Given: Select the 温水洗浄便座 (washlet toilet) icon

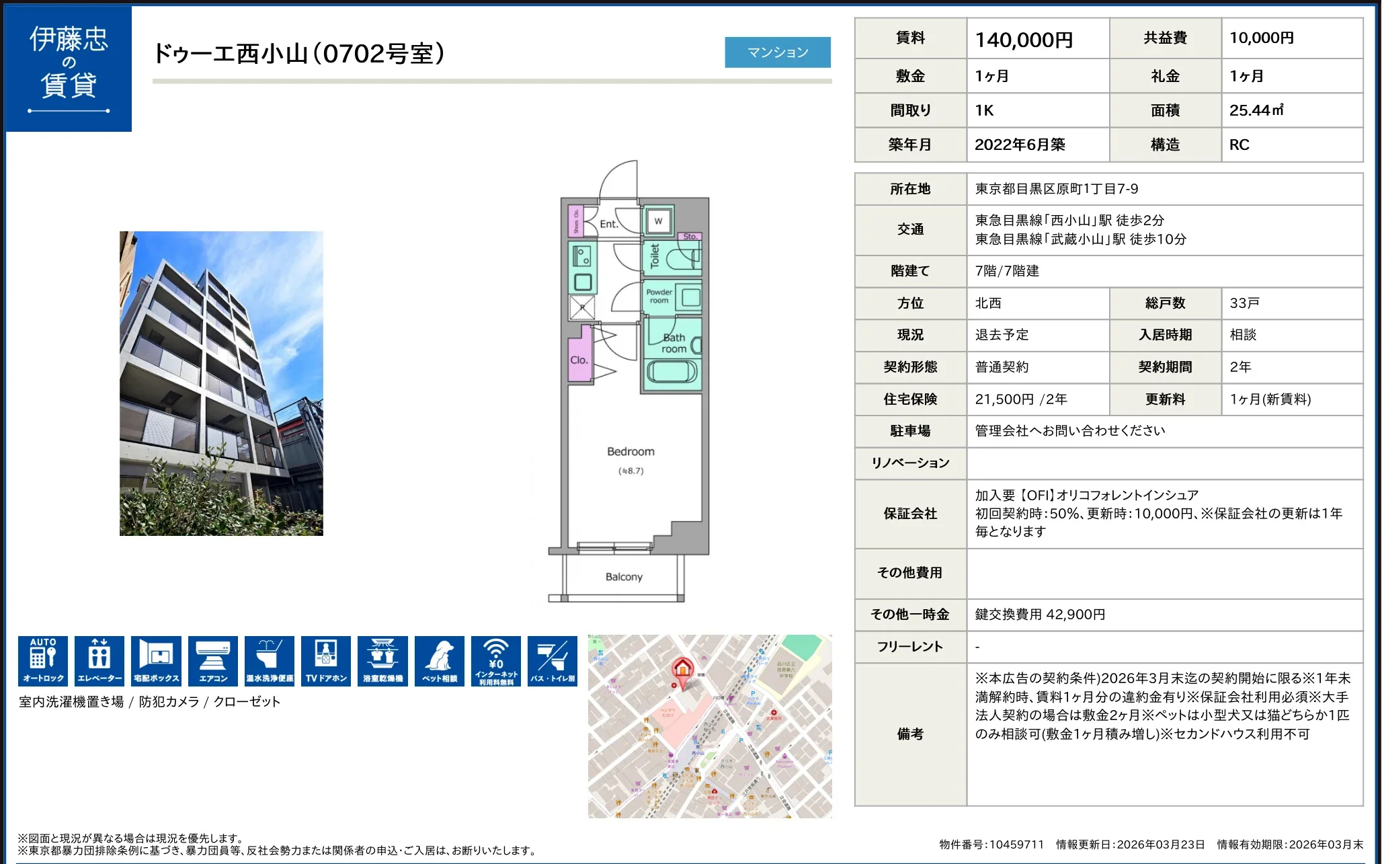Looking at the screenshot, I should coord(269,661).
